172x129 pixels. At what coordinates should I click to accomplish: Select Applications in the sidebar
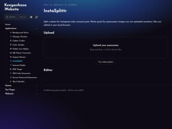[x=11, y=28]
